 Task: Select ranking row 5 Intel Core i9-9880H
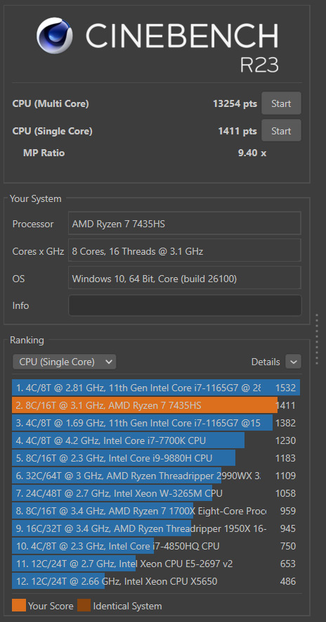point(156,458)
